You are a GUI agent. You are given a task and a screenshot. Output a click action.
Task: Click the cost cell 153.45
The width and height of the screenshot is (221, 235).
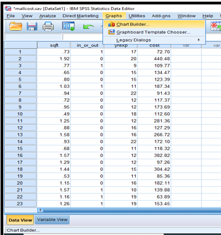tap(155, 203)
